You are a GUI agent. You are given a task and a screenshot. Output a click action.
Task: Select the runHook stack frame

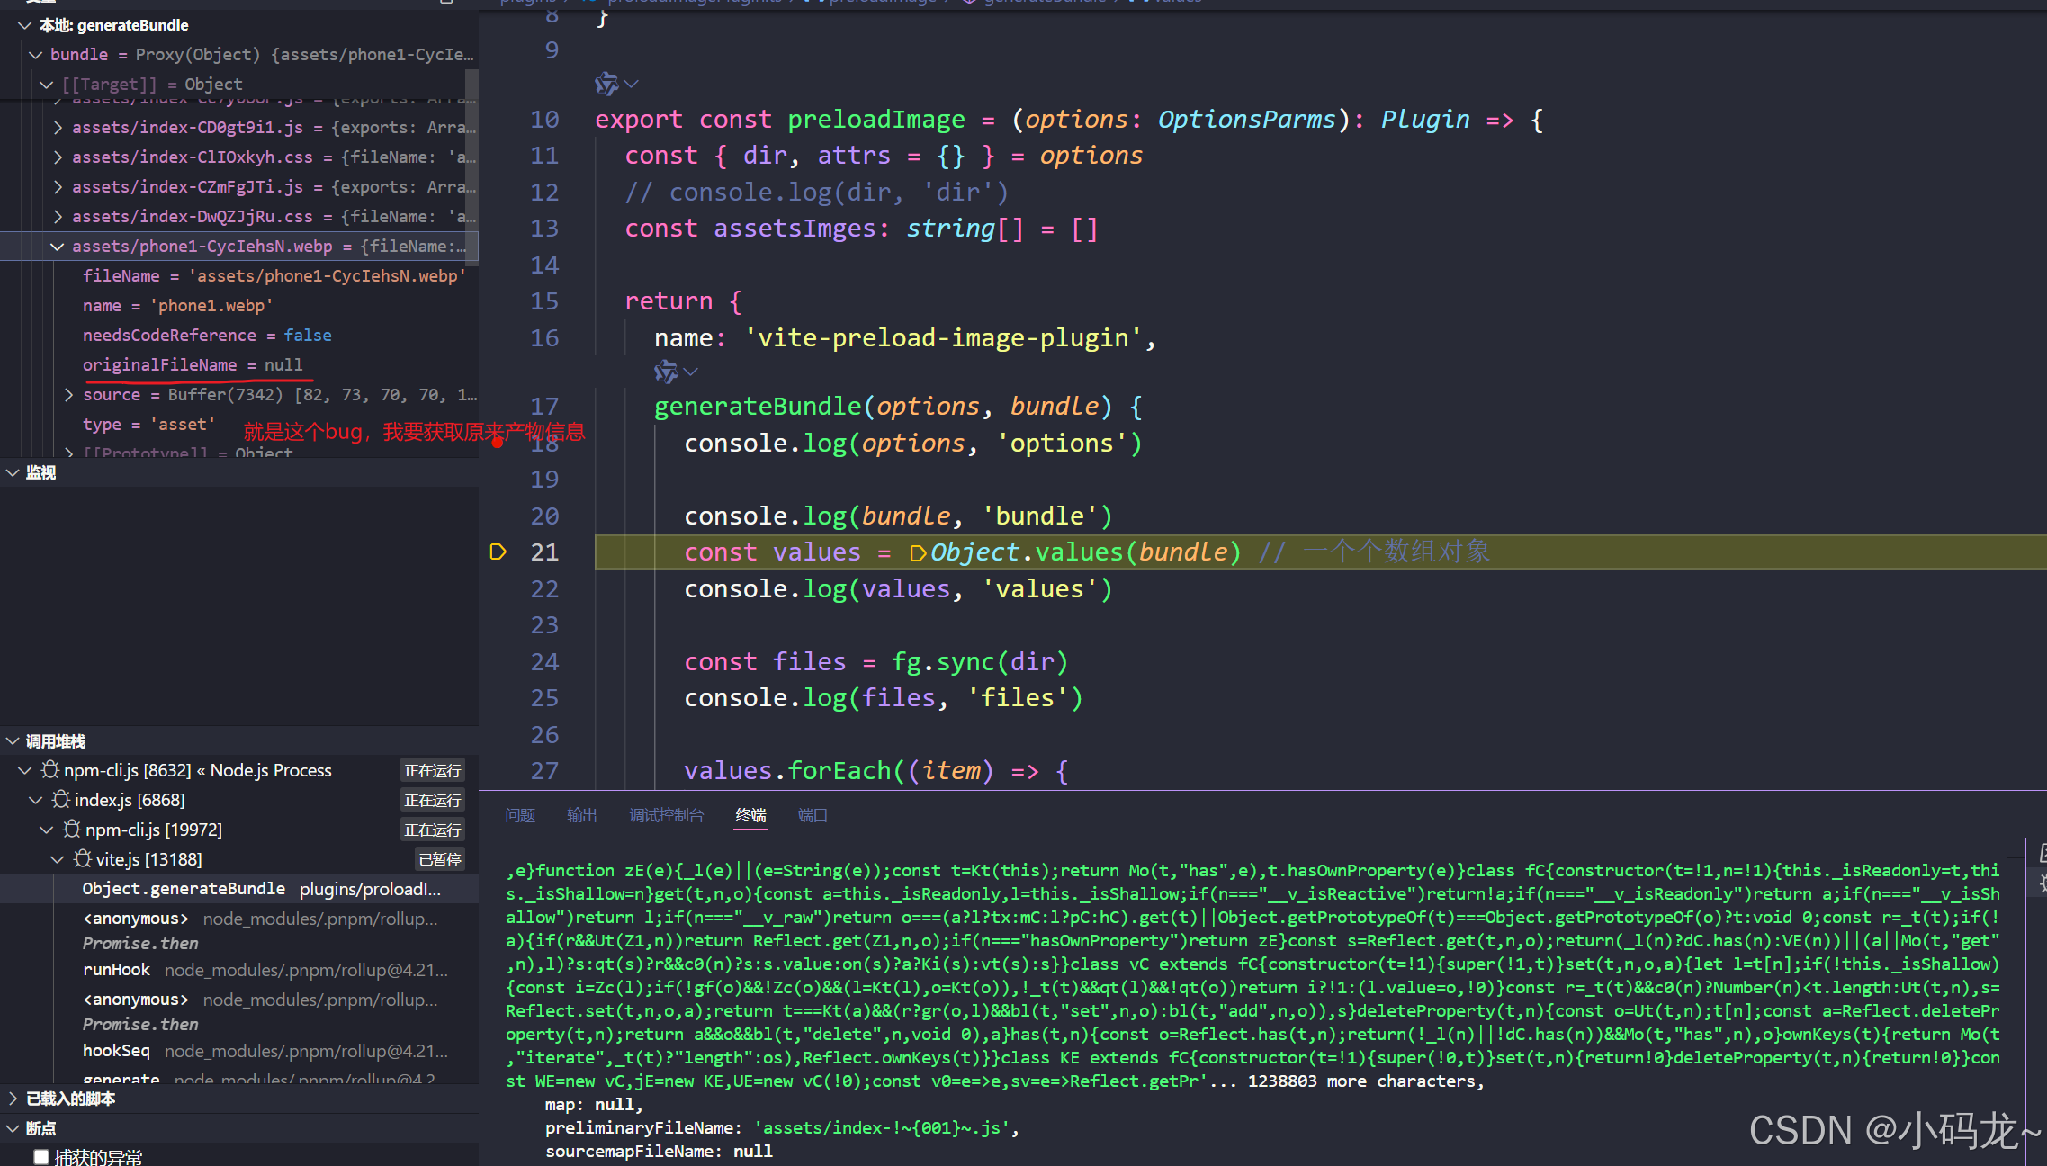tap(116, 969)
